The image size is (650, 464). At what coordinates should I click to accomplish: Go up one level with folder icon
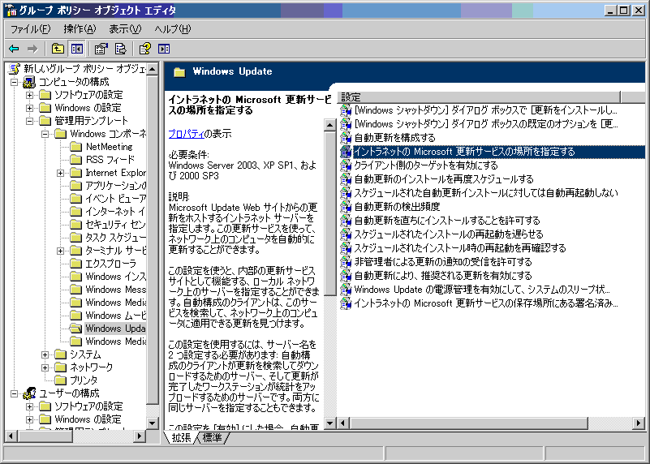coord(58,49)
